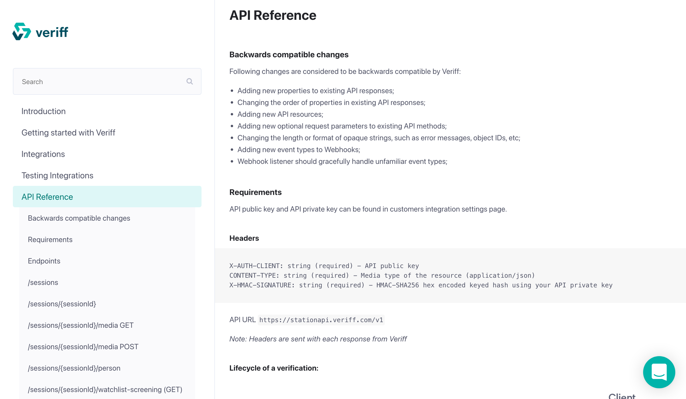Viewport: 686px width, 399px height.
Task: Click 'Adding new properties to existing API responses' bullet
Action: (x=316, y=91)
